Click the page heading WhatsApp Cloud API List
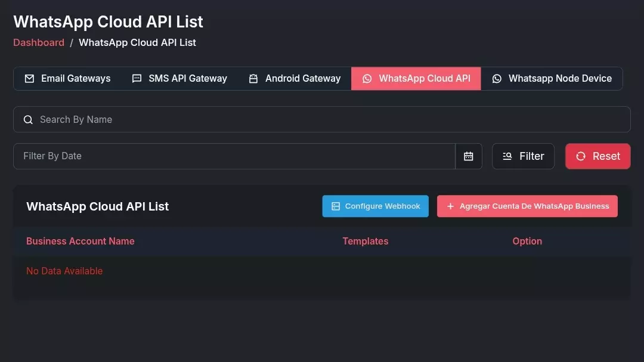The image size is (644, 362). pyautogui.click(x=108, y=22)
